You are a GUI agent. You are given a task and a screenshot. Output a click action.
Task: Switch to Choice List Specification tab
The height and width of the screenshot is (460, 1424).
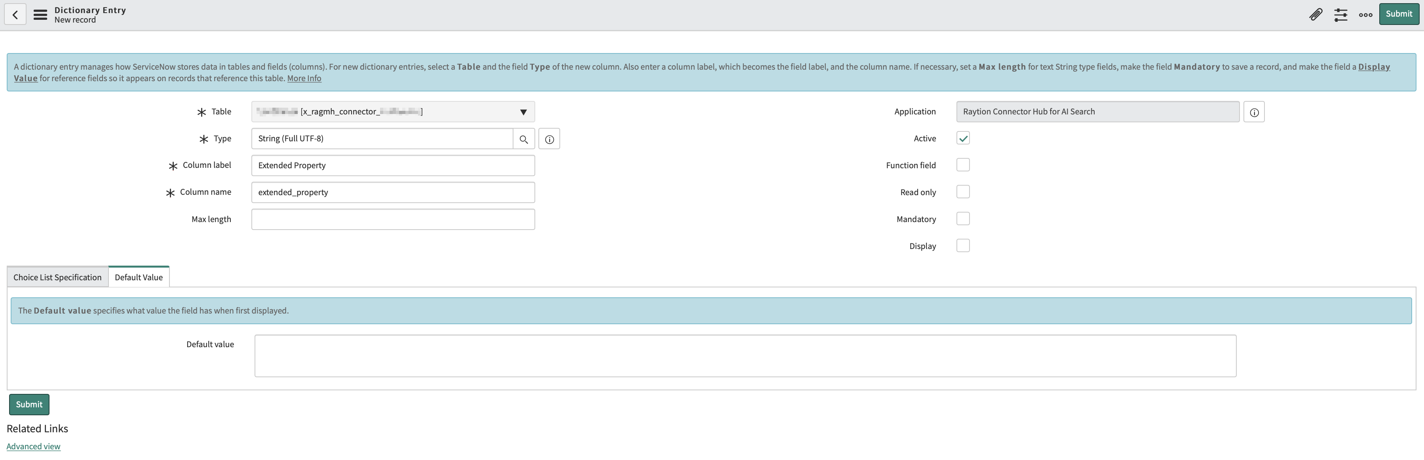[x=57, y=277]
